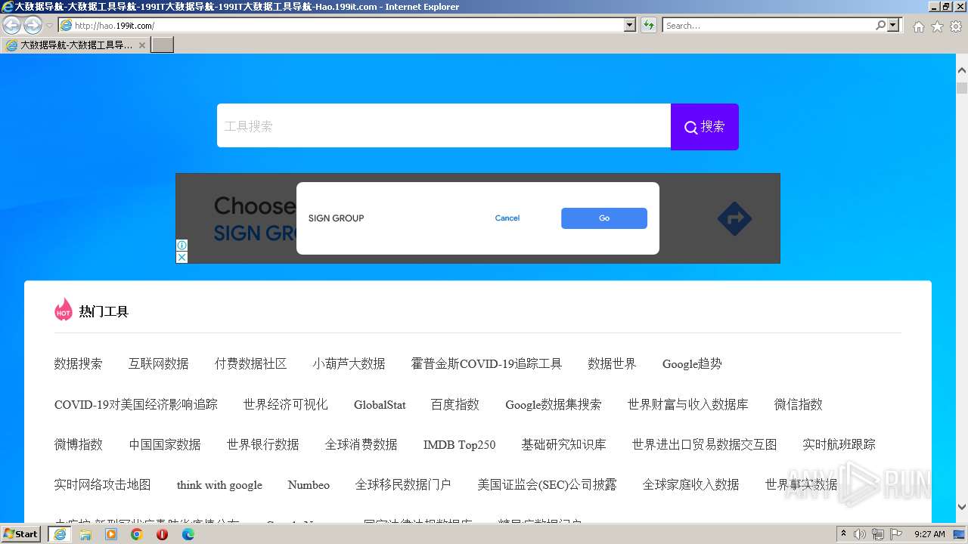Click the page scrollbar down arrow
Image resolution: width=968 pixels, height=544 pixels.
click(x=962, y=507)
